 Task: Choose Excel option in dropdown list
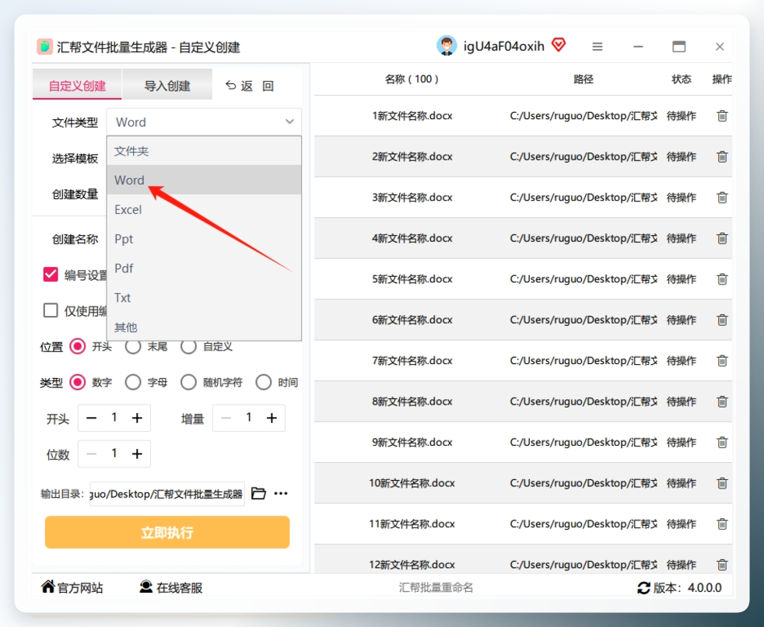[x=204, y=209]
